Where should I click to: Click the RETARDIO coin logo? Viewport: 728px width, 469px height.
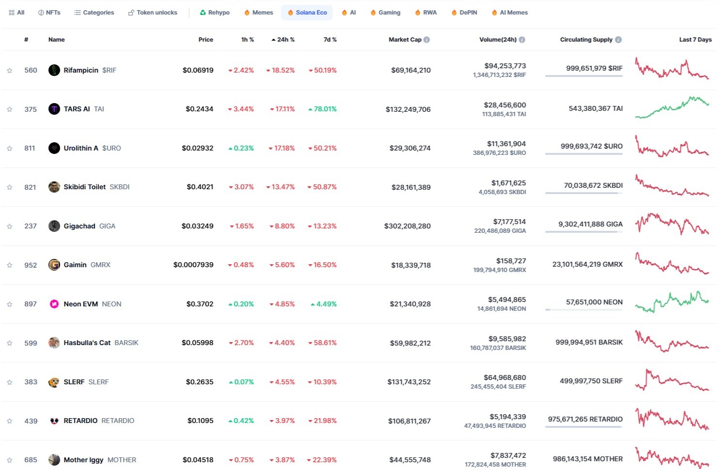click(x=54, y=421)
